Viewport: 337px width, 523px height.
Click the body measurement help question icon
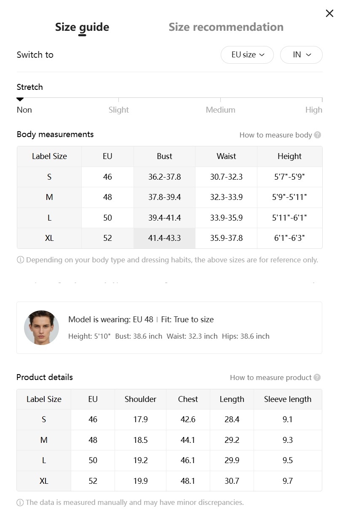[318, 135]
